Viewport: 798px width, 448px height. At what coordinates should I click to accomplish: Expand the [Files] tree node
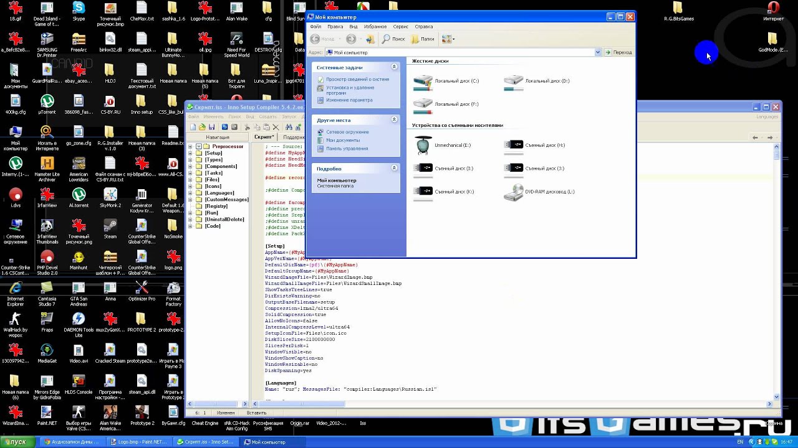(191, 180)
